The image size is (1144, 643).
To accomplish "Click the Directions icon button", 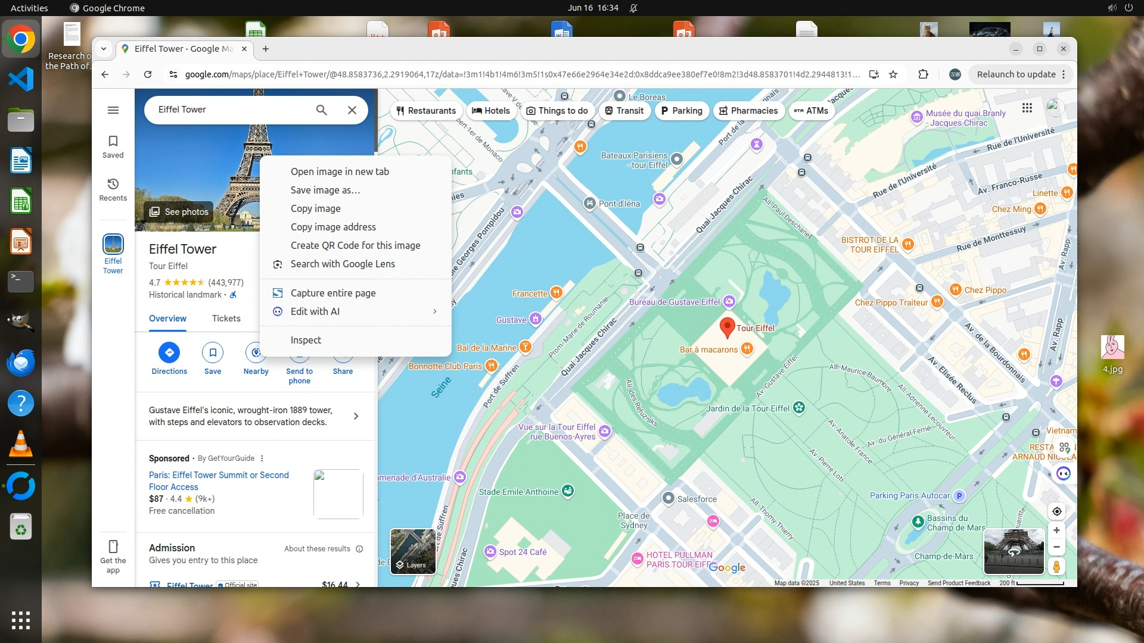I will coord(169,353).
